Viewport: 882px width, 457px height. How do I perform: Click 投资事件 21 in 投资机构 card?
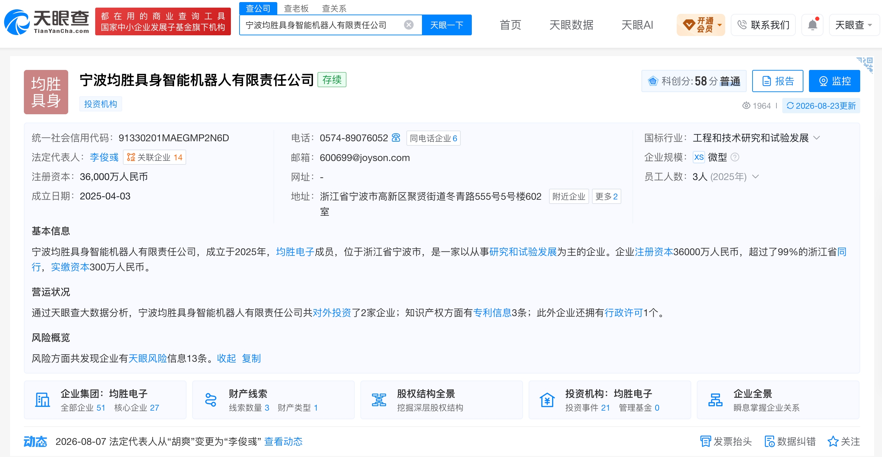pos(588,407)
